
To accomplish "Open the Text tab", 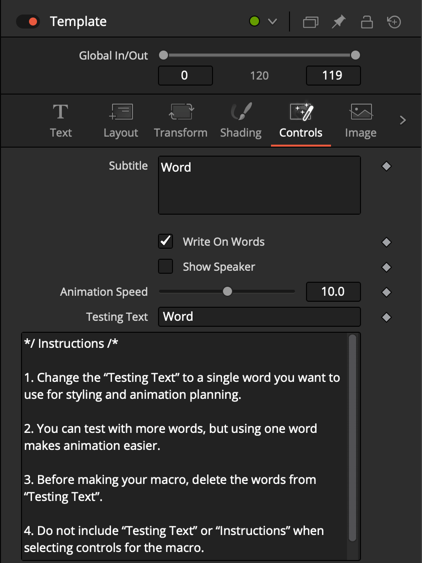I will [60, 120].
